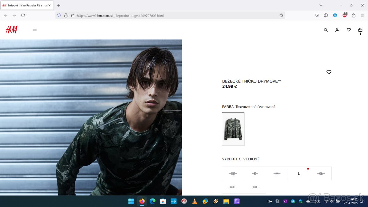This screenshot has width=368, height=207.
Task: Open favorites heart in site header
Action: (349, 30)
